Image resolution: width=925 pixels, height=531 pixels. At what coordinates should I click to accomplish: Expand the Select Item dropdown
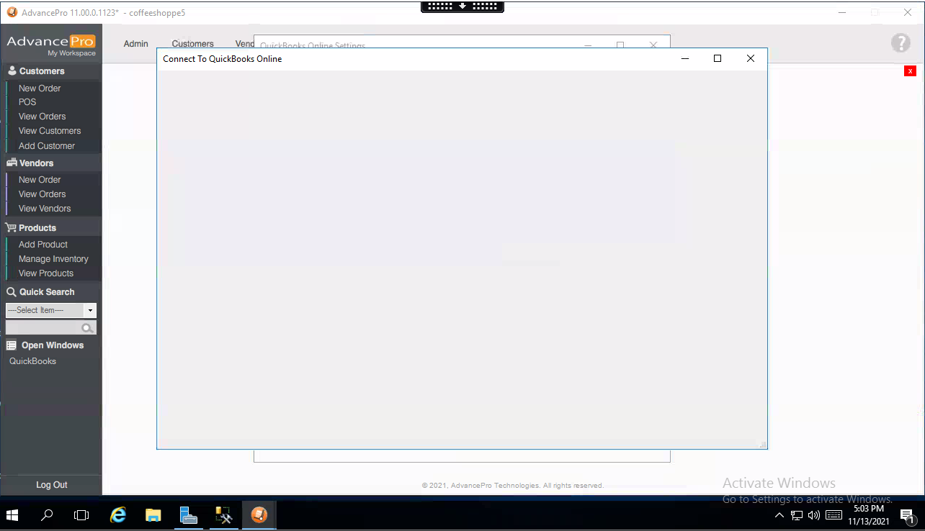point(90,311)
